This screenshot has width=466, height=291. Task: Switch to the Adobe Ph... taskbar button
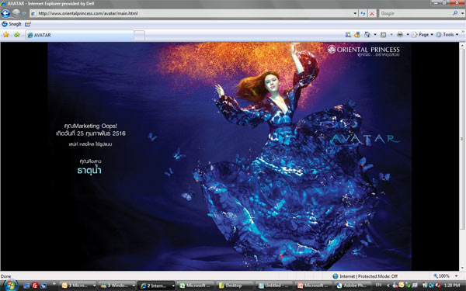point(353,286)
